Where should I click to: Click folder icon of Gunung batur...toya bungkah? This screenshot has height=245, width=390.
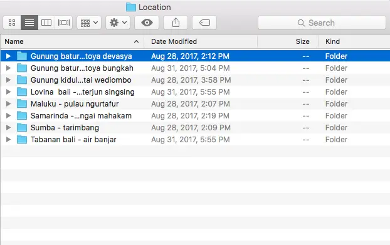pyautogui.click(x=22, y=68)
